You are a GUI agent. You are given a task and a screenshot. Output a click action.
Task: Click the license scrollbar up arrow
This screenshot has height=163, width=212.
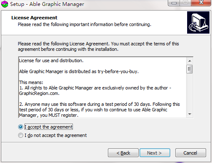tap(190, 61)
